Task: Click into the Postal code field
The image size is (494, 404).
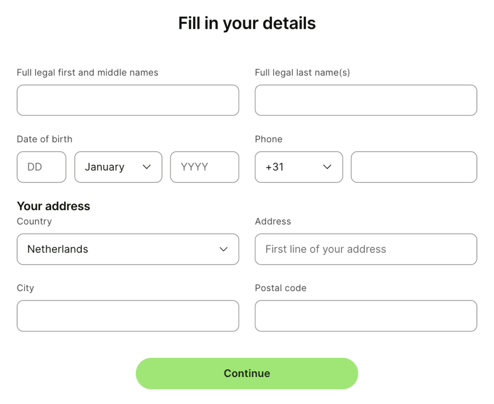Action: [366, 316]
